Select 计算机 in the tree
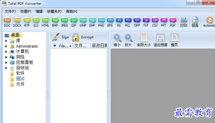This screenshot has width=215, height=123. [22, 52]
